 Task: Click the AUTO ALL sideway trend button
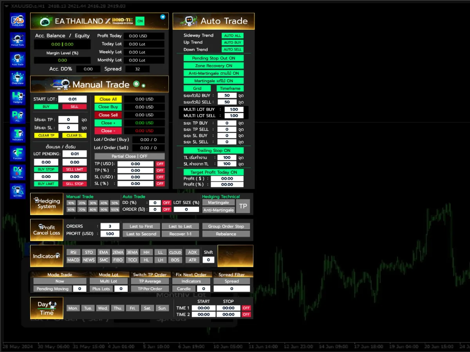(x=233, y=36)
